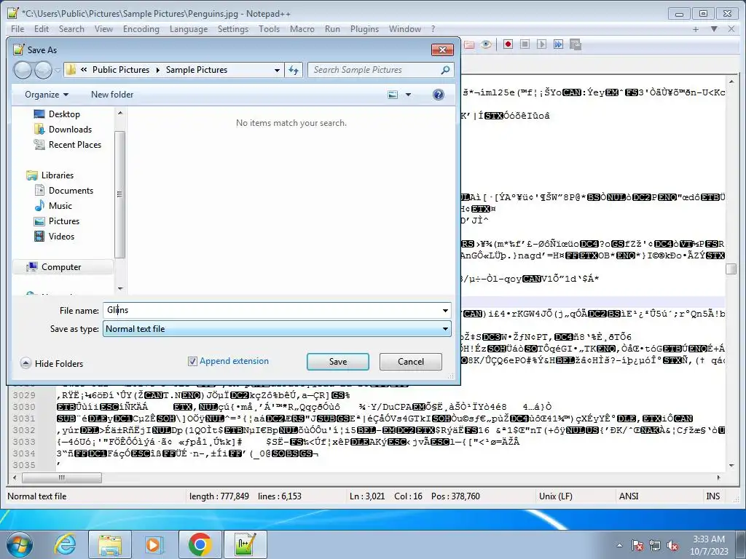The width and height of the screenshot is (746, 559).
Task: Click the File name text field
Action: tap(272, 310)
